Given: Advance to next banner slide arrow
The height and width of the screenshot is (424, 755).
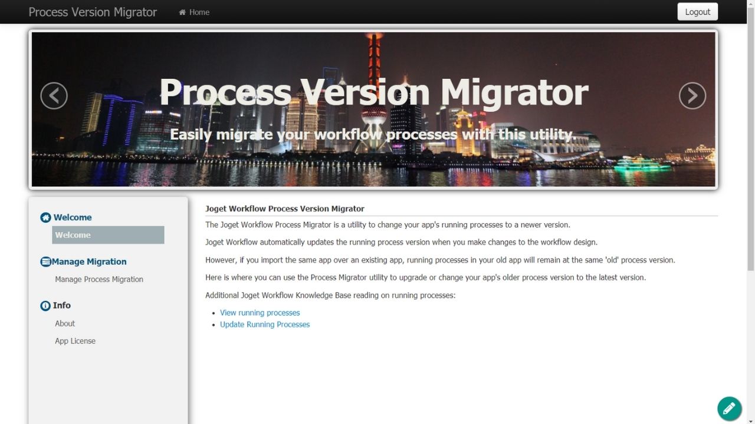Looking at the screenshot, I should tap(692, 95).
